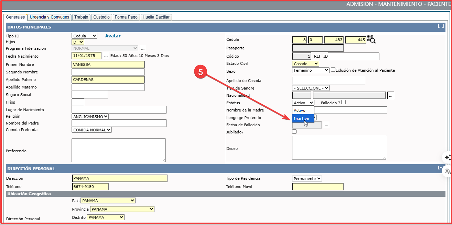Click the Avatar link
This screenshot has height=225, width=452.
[113, 36]
